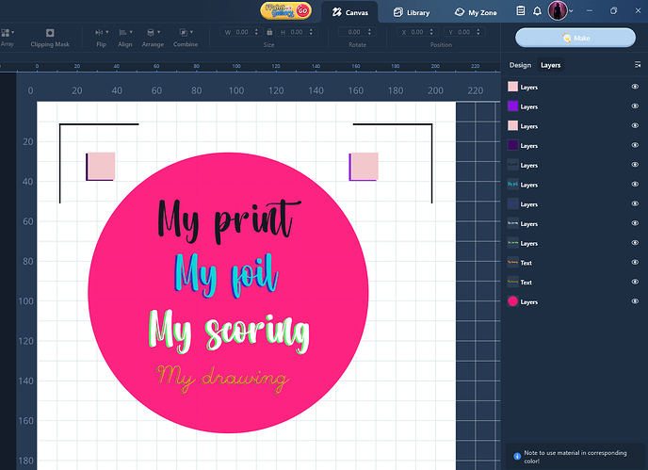Switch to the Design panel tab

520,66
